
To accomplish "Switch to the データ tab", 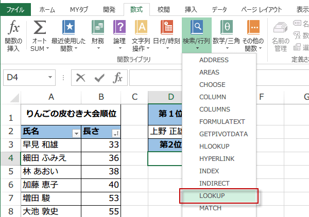I will click(219, 9).
